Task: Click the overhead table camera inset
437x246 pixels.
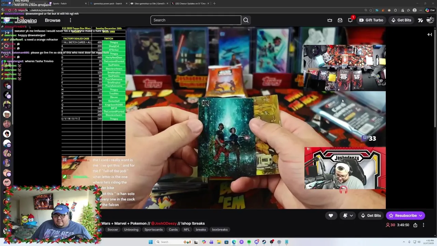Action: 344,68
